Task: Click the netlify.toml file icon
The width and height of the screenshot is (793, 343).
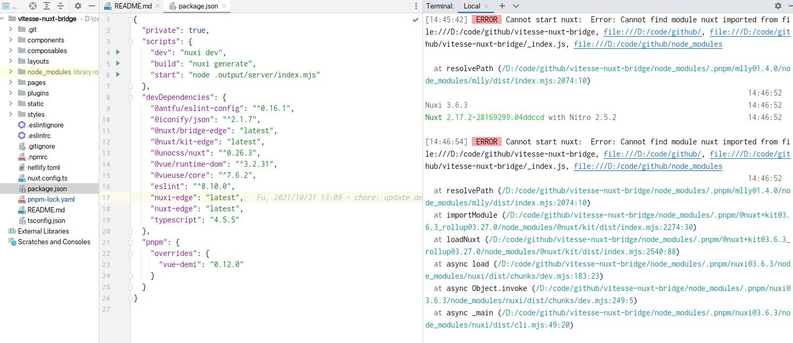Action: (x=22, y=168)
